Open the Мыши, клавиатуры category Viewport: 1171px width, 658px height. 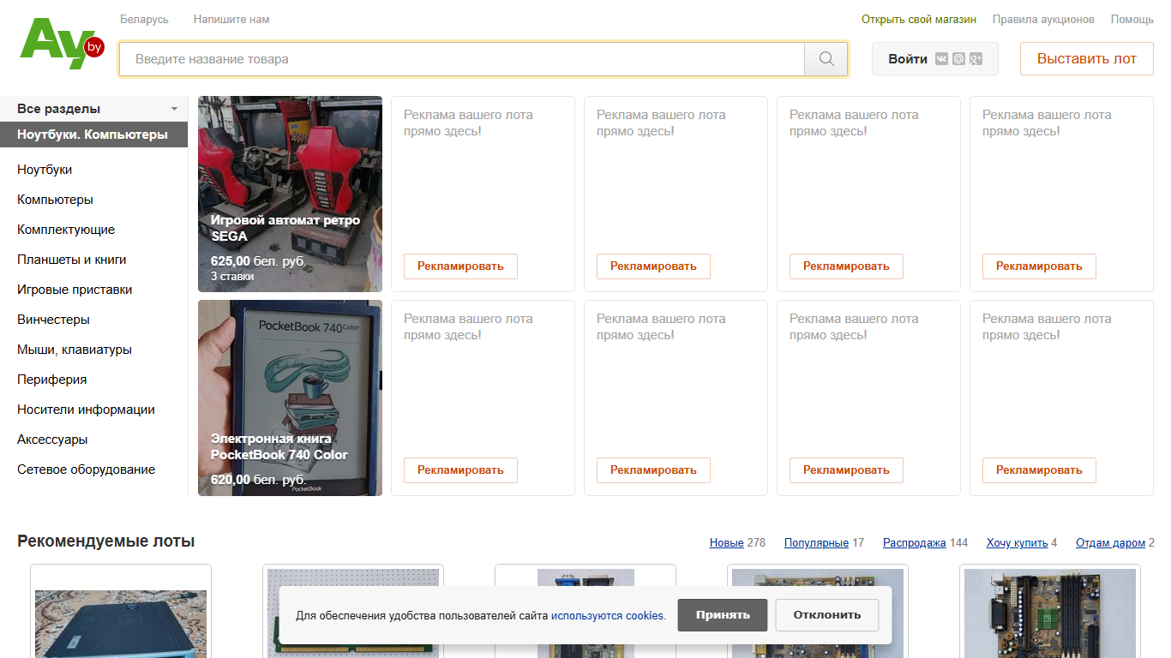coord(75,350)
